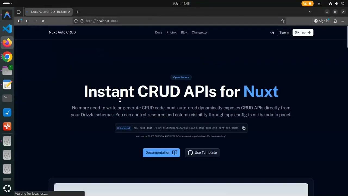Show all applications via Ubuntu logo
The height and width of the screenshot is (196, 348).
(x=7, y=188)
